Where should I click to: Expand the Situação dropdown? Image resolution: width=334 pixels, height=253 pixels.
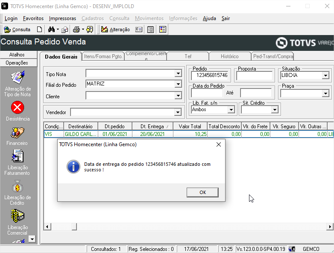(x=325, y=75)
